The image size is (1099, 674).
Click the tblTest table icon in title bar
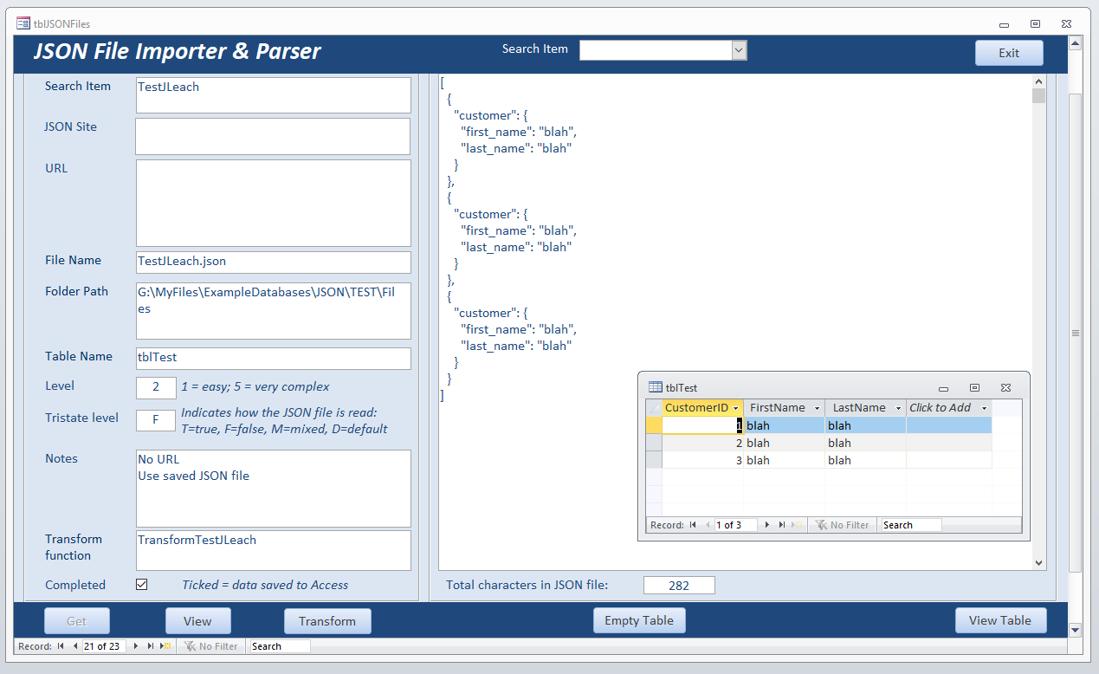656,387
